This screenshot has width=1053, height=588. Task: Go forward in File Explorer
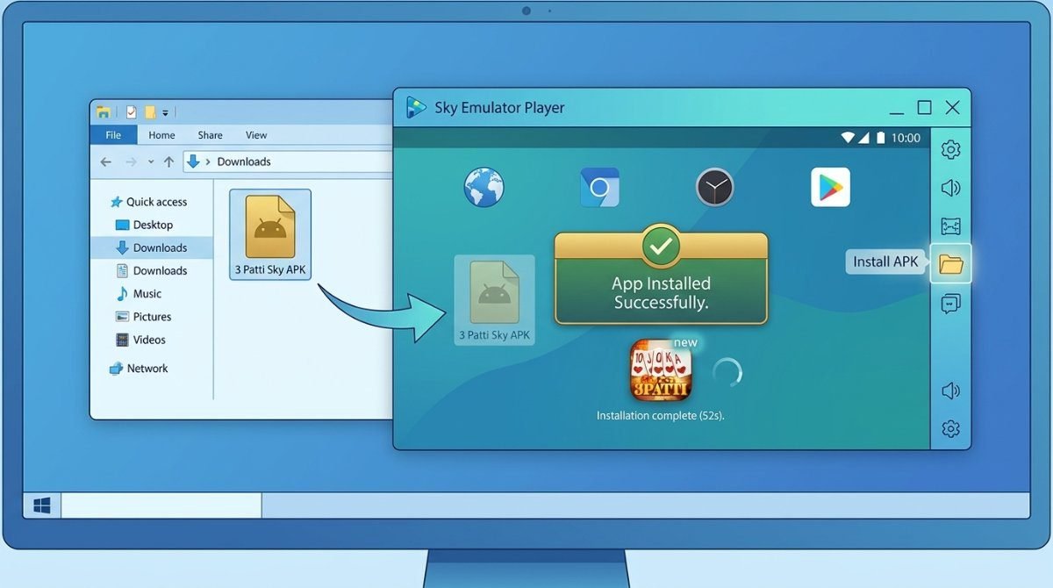[x=131, y=161]
